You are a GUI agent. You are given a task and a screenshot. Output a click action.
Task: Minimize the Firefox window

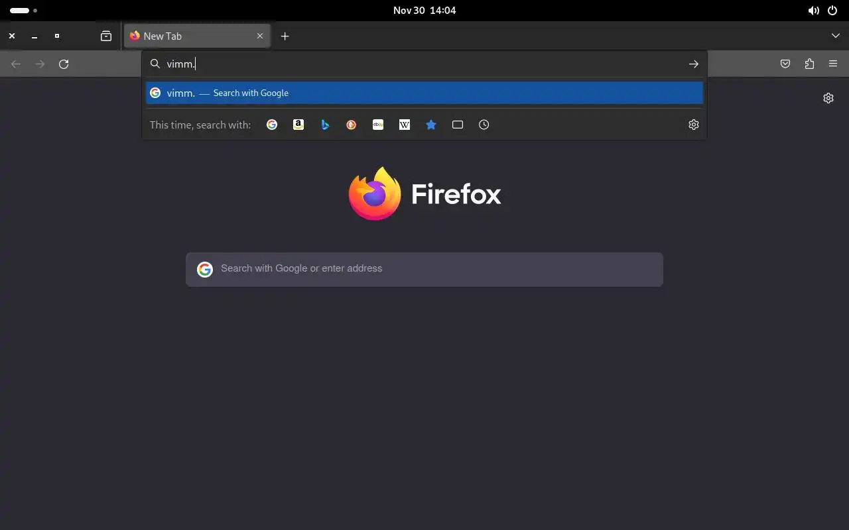(x=34, y=36)
